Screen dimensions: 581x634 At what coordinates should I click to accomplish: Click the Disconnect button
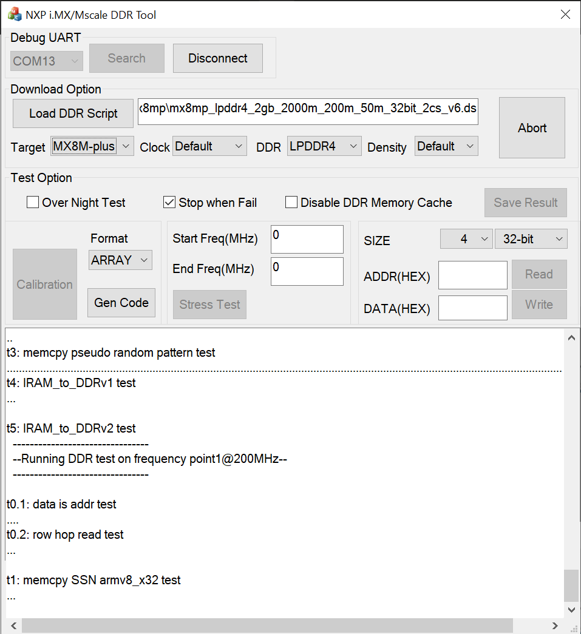[x=217, y=58]
